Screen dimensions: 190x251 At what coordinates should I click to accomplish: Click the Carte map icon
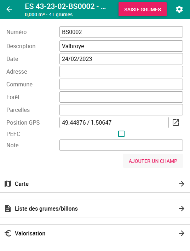8,184
